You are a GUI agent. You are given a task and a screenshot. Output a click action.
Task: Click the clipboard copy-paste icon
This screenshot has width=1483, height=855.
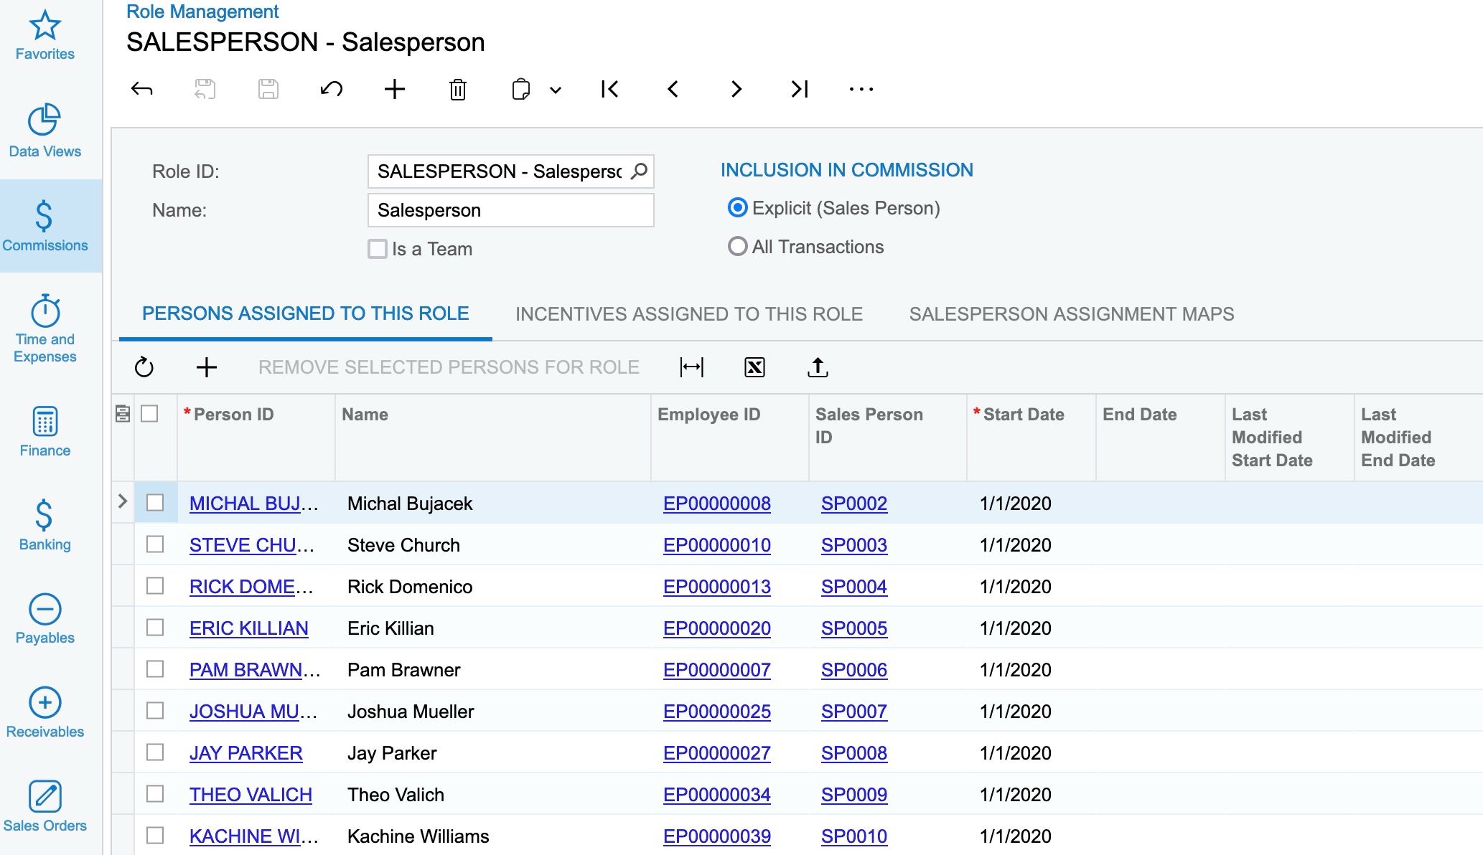(x=520, y=89)
